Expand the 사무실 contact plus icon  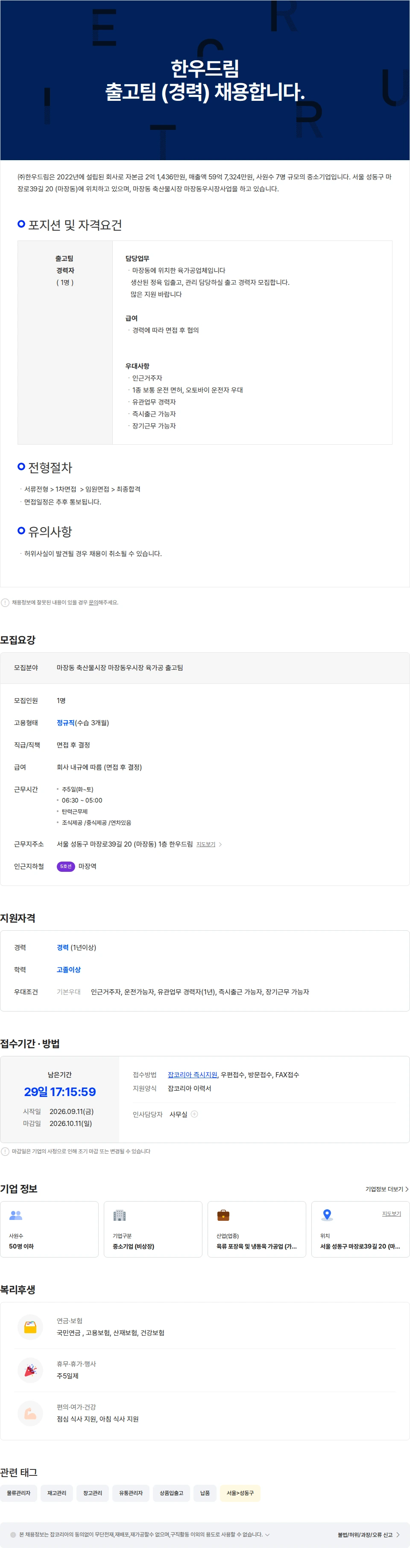click(x=194, y=1114)
